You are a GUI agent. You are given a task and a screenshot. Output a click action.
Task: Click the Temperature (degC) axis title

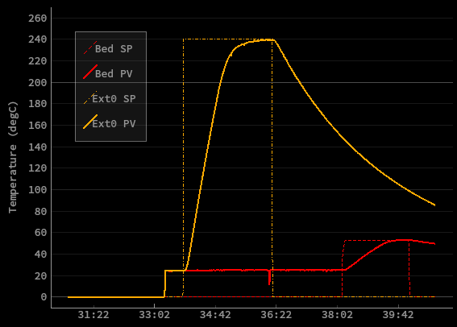point(13,157)
